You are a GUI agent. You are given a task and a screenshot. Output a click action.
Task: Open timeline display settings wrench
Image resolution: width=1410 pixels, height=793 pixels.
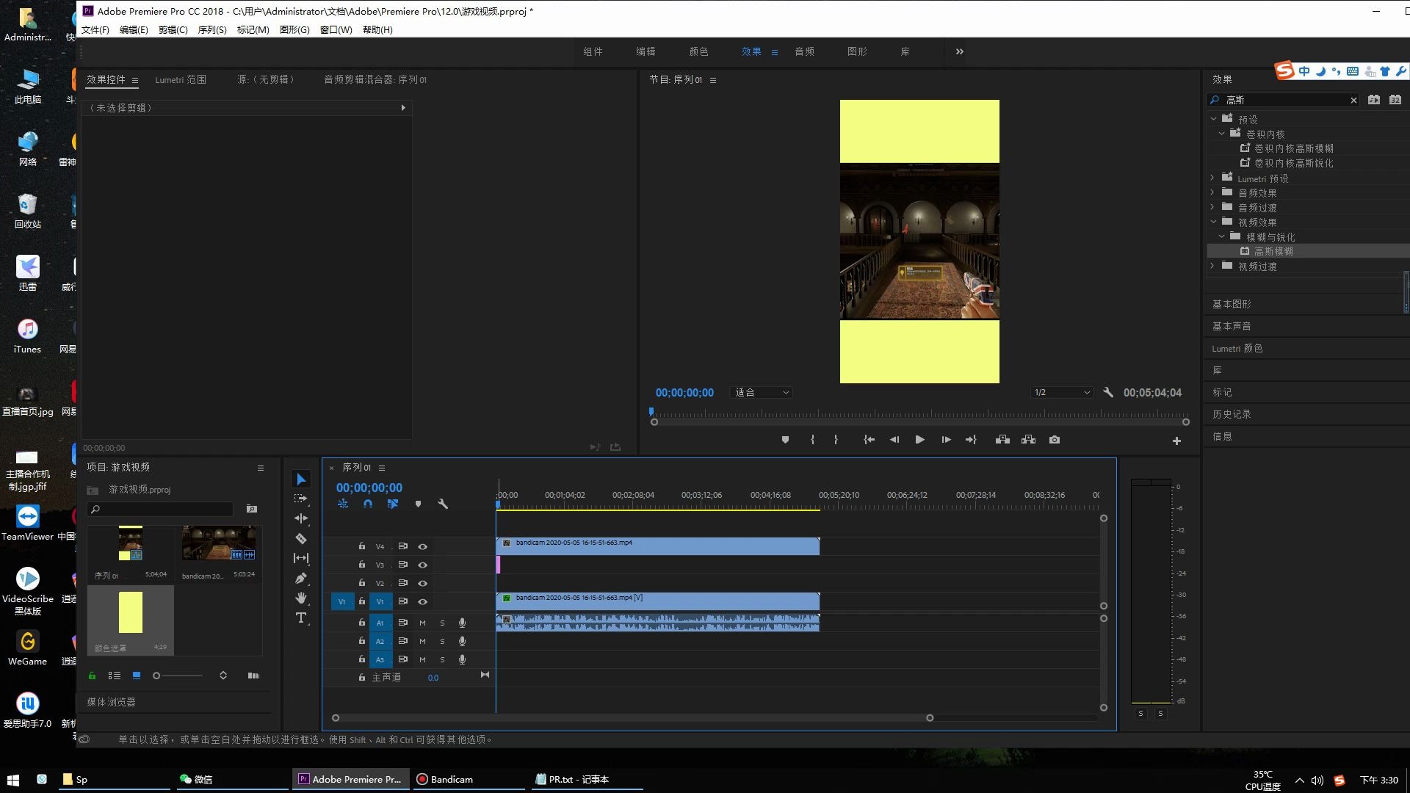443,504
